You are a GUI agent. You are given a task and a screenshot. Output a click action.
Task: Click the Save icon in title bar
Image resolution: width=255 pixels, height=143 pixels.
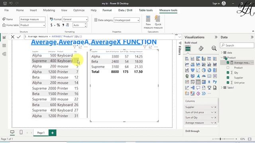(x=5, y=4)
